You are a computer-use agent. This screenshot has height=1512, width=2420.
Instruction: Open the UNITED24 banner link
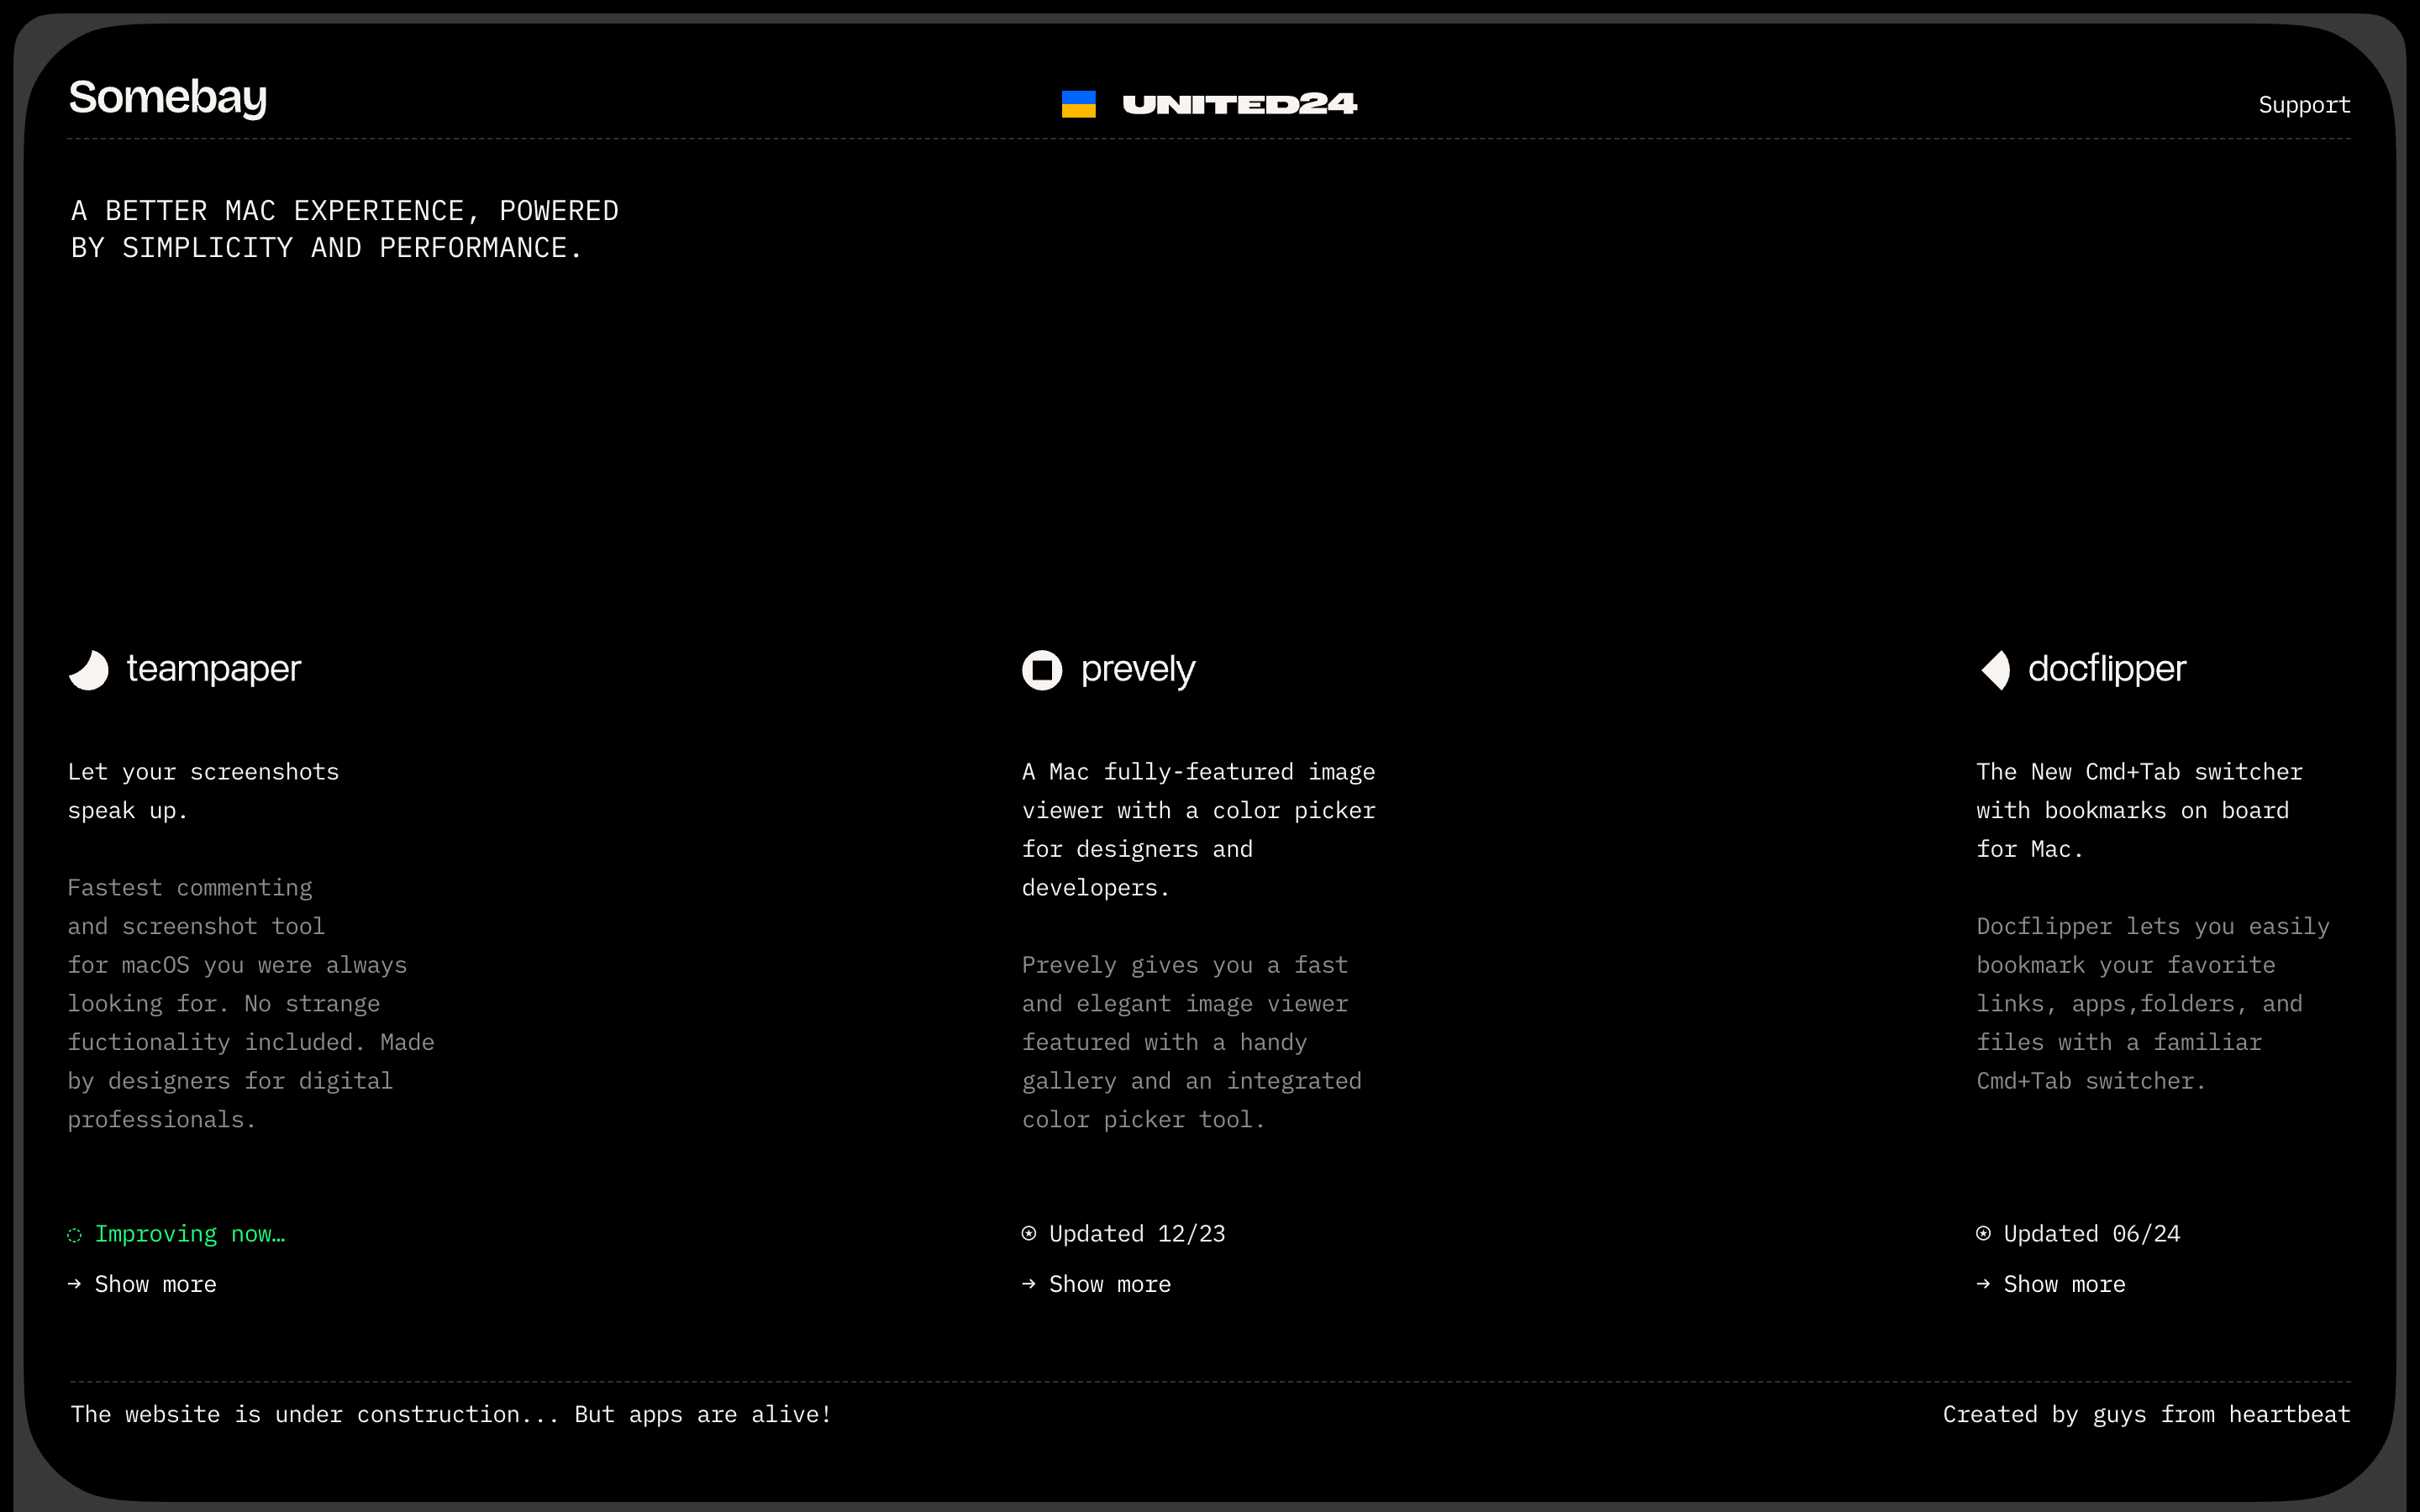pyautogui.click(x=1239, y=104)
